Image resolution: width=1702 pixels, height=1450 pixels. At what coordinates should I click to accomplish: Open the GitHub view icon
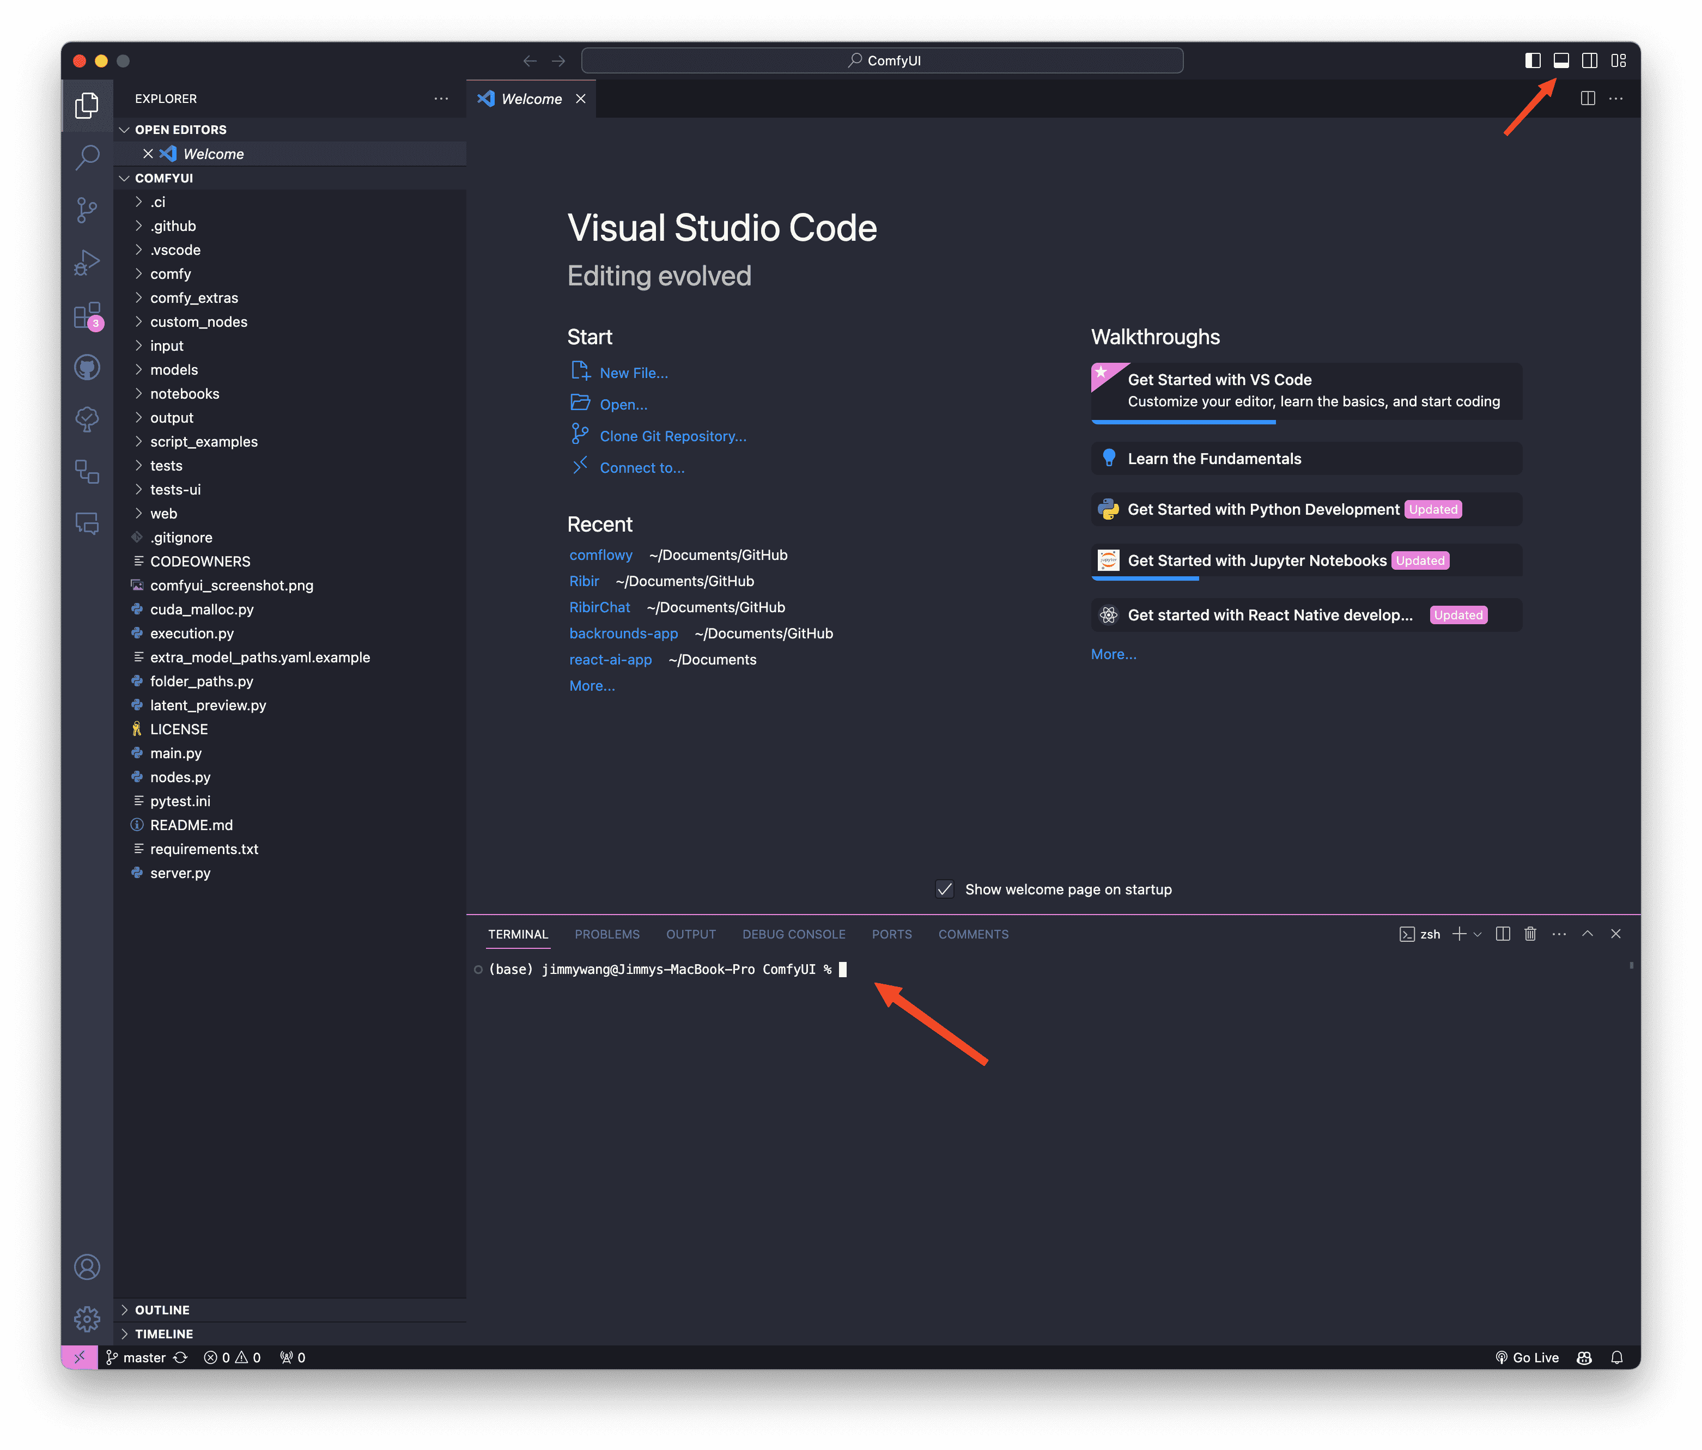coord(87,367)
